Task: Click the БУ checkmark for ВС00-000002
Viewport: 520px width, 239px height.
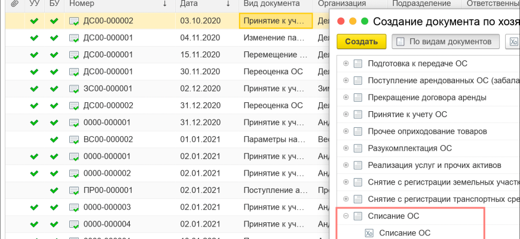Action: click(x=54, y=139)
